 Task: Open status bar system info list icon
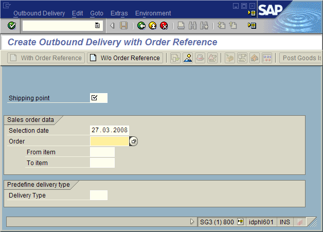(240, 222)
